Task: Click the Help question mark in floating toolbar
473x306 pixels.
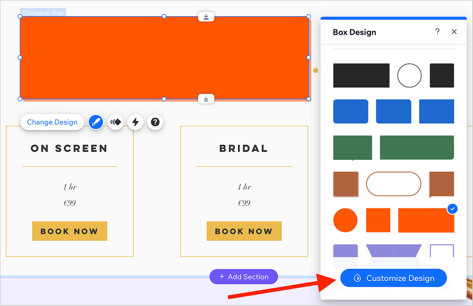Action: (x=155, y=122)
